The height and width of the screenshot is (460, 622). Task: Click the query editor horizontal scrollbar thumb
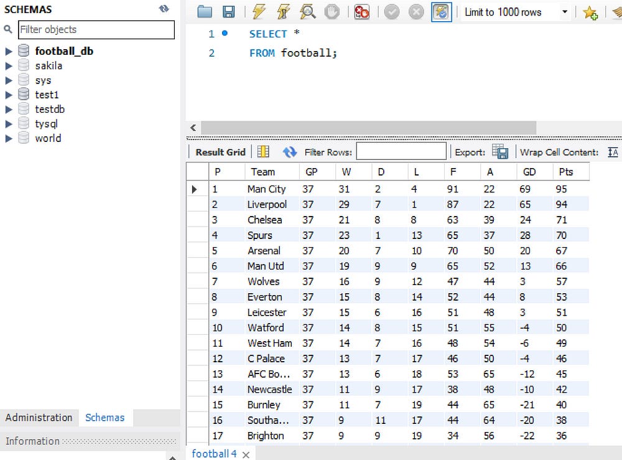pyautogui.click(x=368, y=128)
